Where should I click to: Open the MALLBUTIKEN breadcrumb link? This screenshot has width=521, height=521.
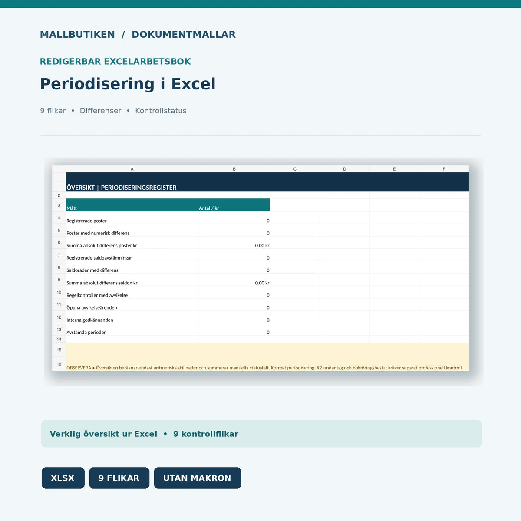click(x=77, y=35)
